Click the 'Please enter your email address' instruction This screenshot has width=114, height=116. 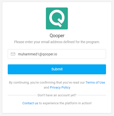pos(57,42)
